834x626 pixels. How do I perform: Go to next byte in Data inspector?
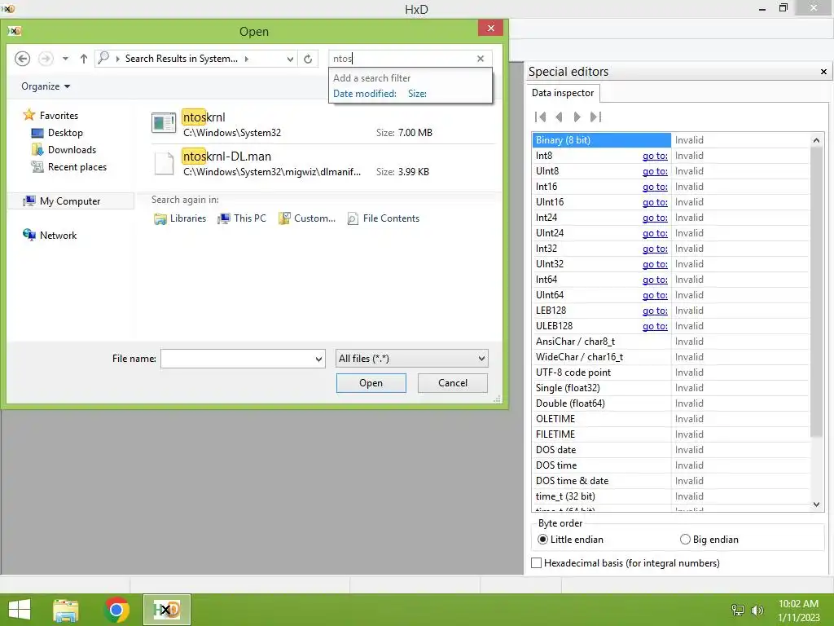pos(577,117)
